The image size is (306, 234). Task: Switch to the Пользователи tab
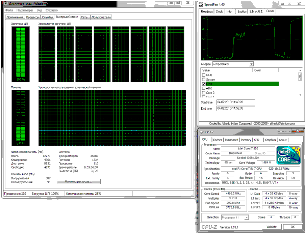[x=101, y=17]
